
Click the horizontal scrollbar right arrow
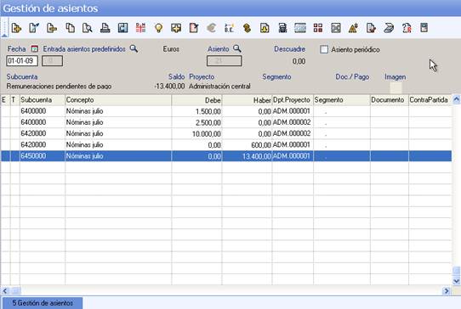(x=447, y=291)
